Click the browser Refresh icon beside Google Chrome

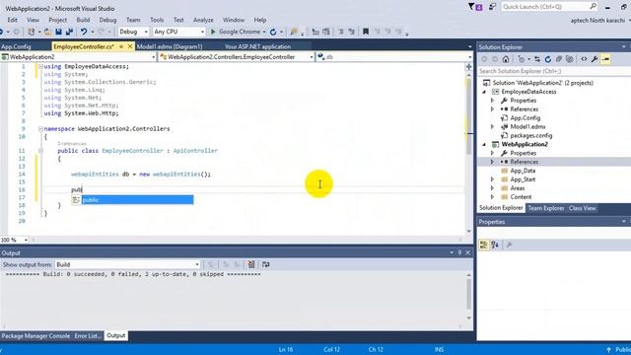(x=273, y=32)
